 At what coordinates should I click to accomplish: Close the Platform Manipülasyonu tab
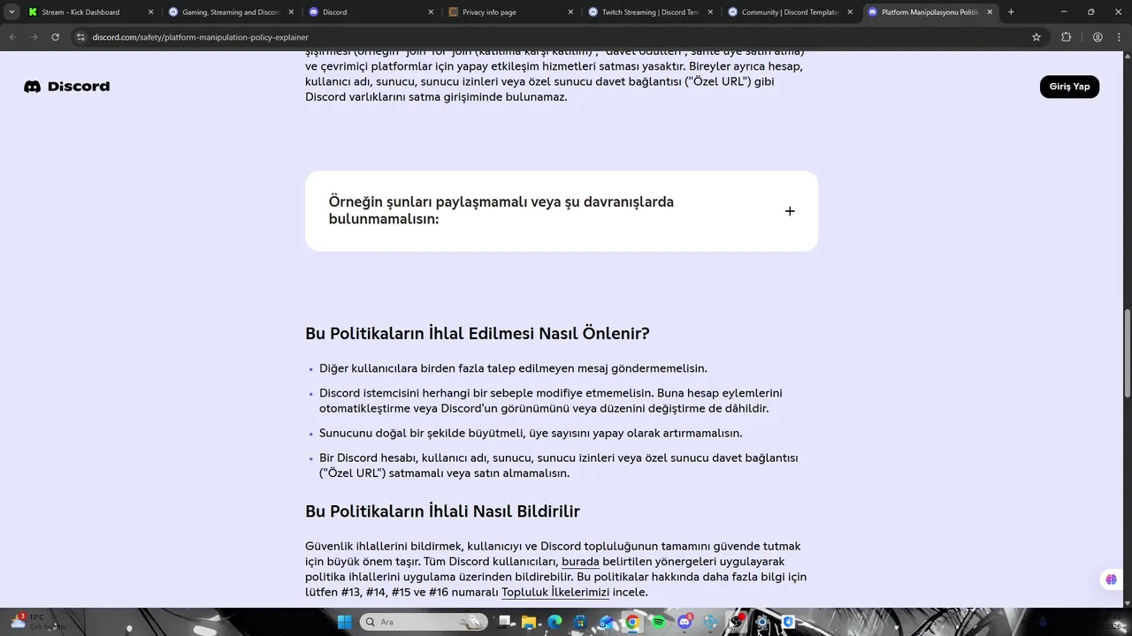(990, 12)
